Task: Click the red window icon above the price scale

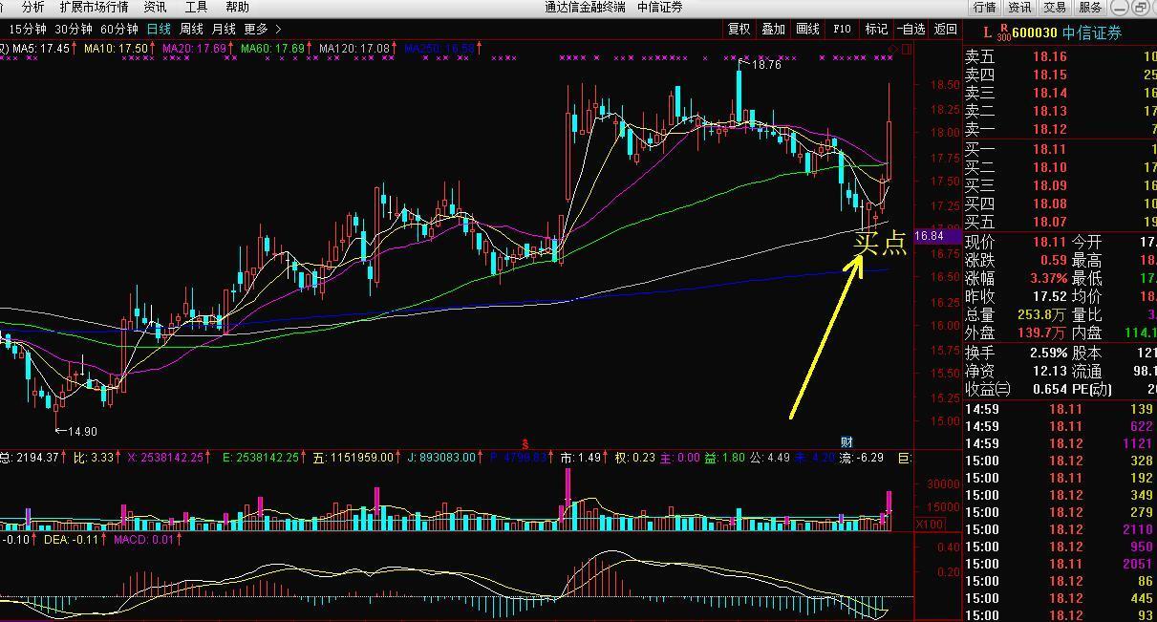Action: click(905, 48)
